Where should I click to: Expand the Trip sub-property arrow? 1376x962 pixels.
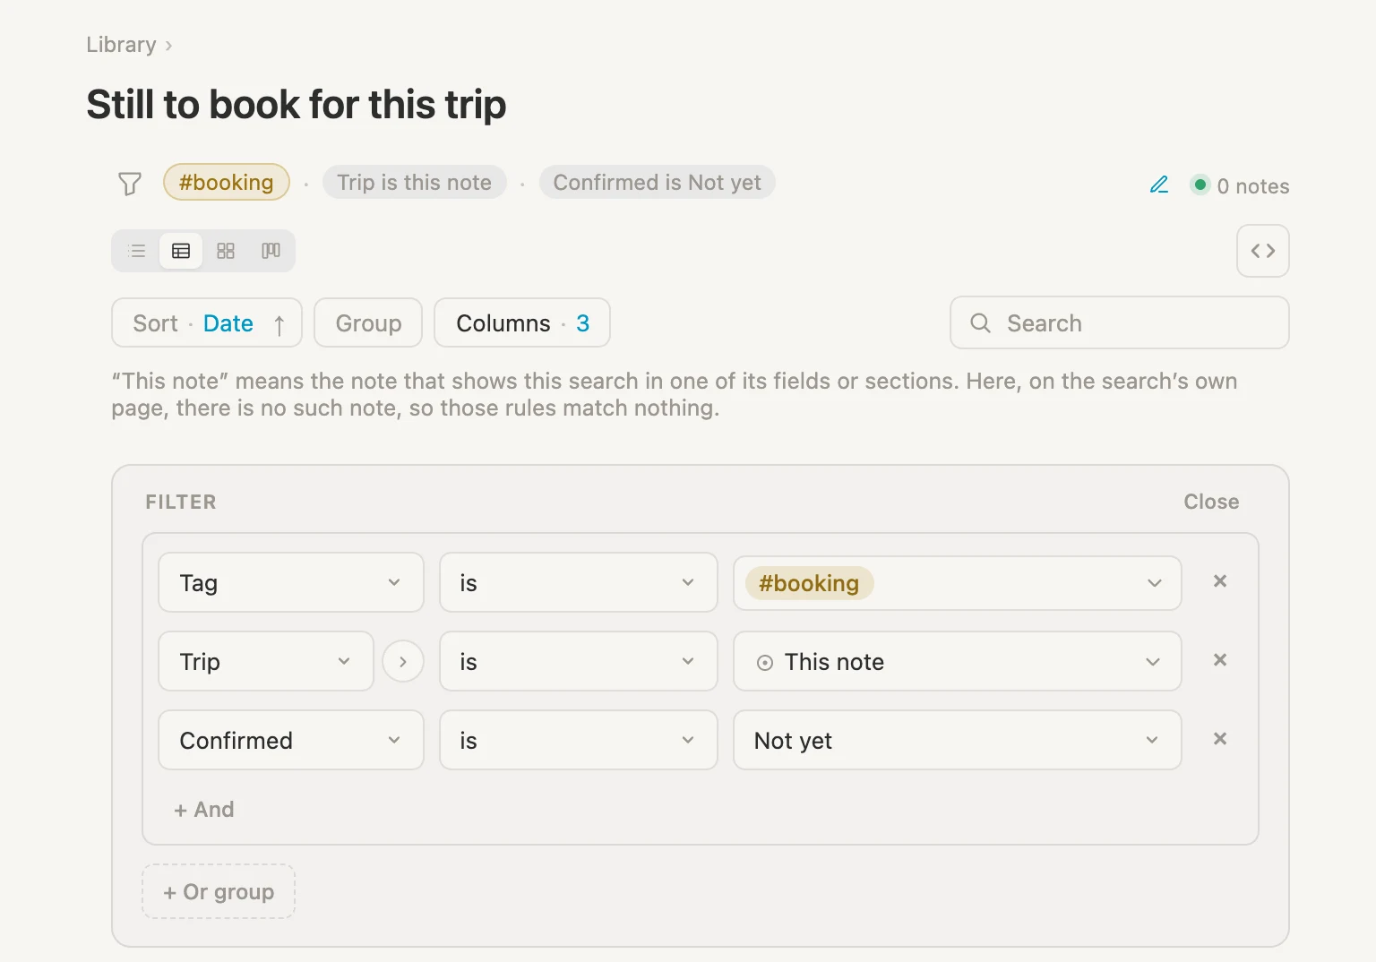(403, 662)
